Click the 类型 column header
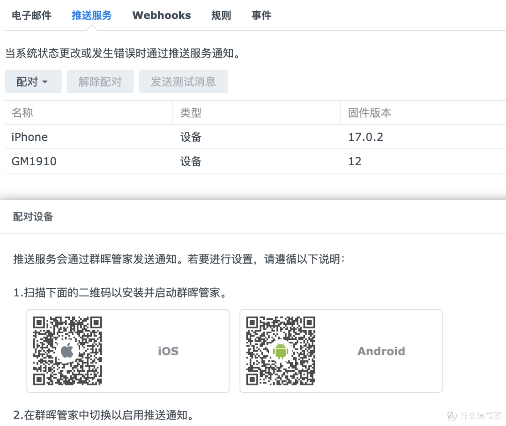This screenshot has height=426, width=506. pos(257,112)
